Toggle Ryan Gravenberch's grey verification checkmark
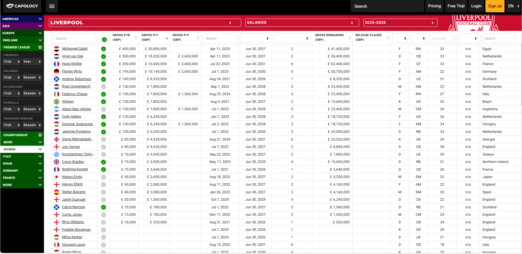 coord(104,87)
